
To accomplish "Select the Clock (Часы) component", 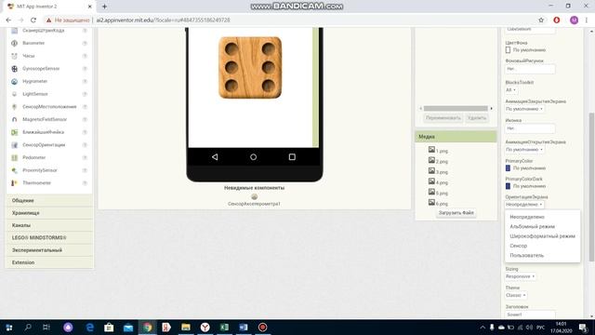I will click(29, 56).
